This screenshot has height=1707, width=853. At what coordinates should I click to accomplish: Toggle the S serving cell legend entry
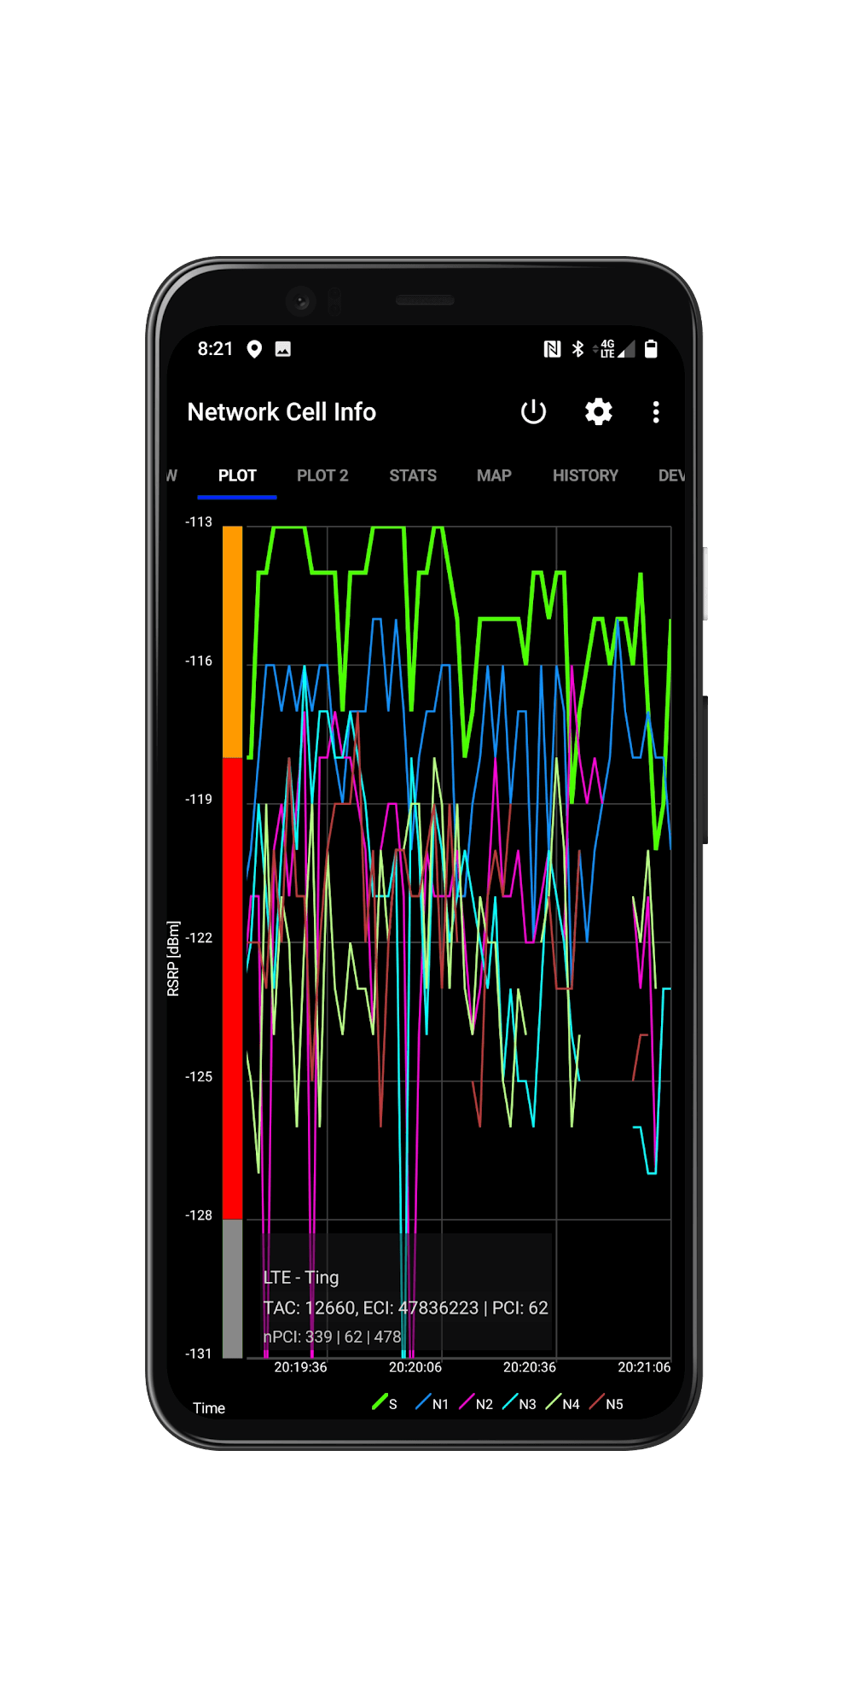[385, 1403]
